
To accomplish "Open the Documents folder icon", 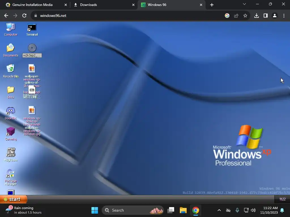I will click(x=10, y=50).
